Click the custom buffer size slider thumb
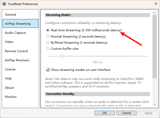Image resolution: width=160 pixels, height=118 pixels. (x=62, y=56)
